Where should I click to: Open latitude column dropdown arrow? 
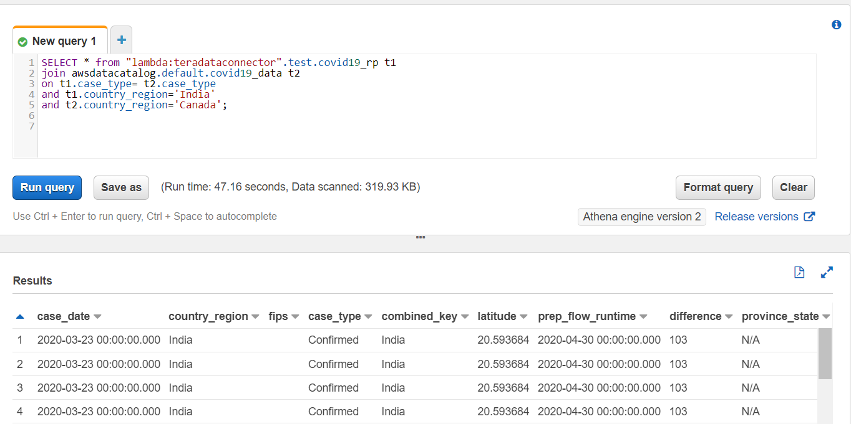523,317
